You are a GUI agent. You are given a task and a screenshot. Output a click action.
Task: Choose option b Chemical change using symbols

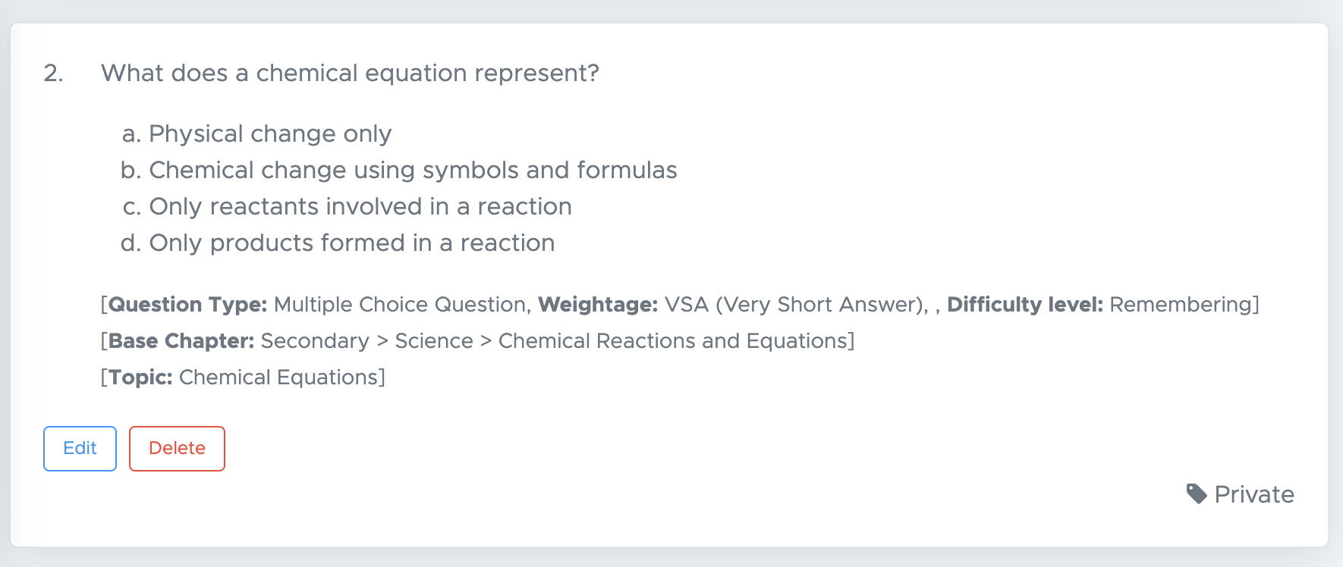[399, 170]
